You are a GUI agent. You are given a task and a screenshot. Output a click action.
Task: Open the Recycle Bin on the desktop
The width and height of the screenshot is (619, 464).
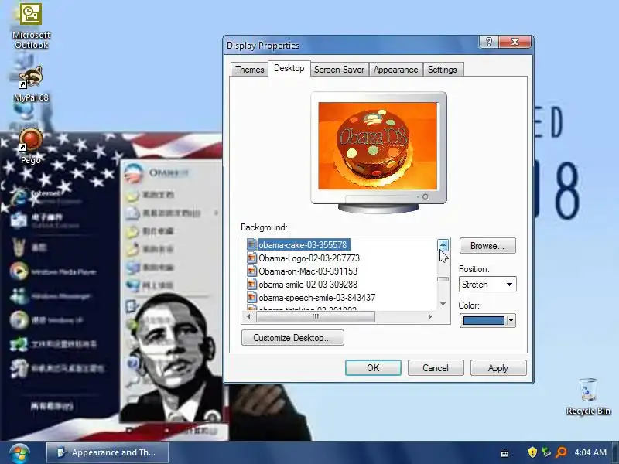pos(588,397)
